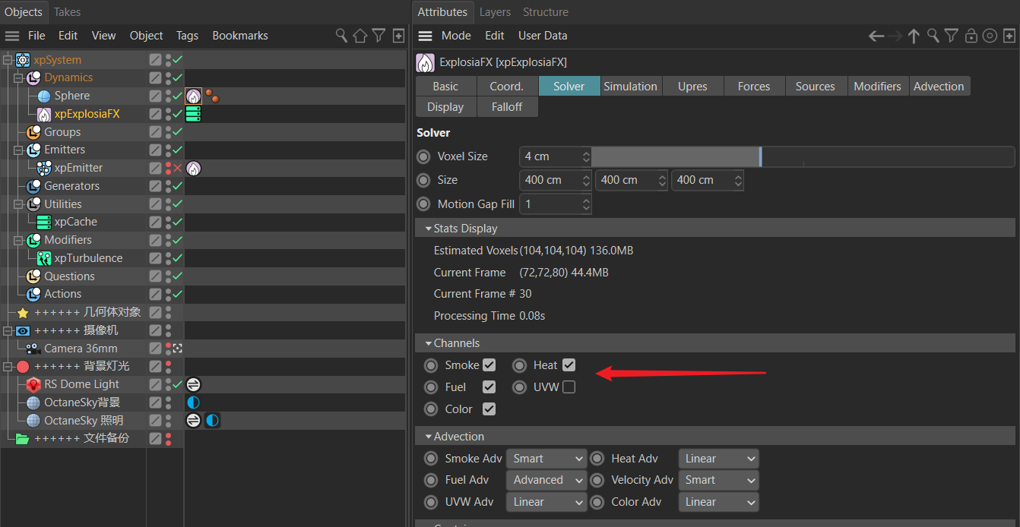
Task: Click the xpSystem gear icon
Action: coord(23,60)
